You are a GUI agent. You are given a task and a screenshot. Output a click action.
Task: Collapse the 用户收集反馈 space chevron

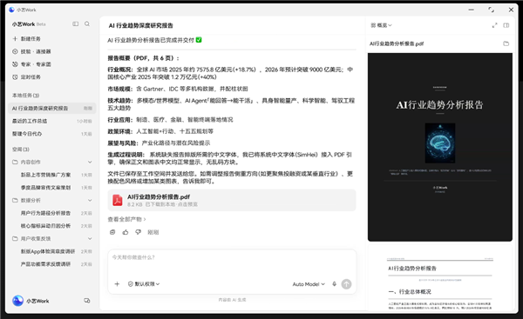(90, 238)
